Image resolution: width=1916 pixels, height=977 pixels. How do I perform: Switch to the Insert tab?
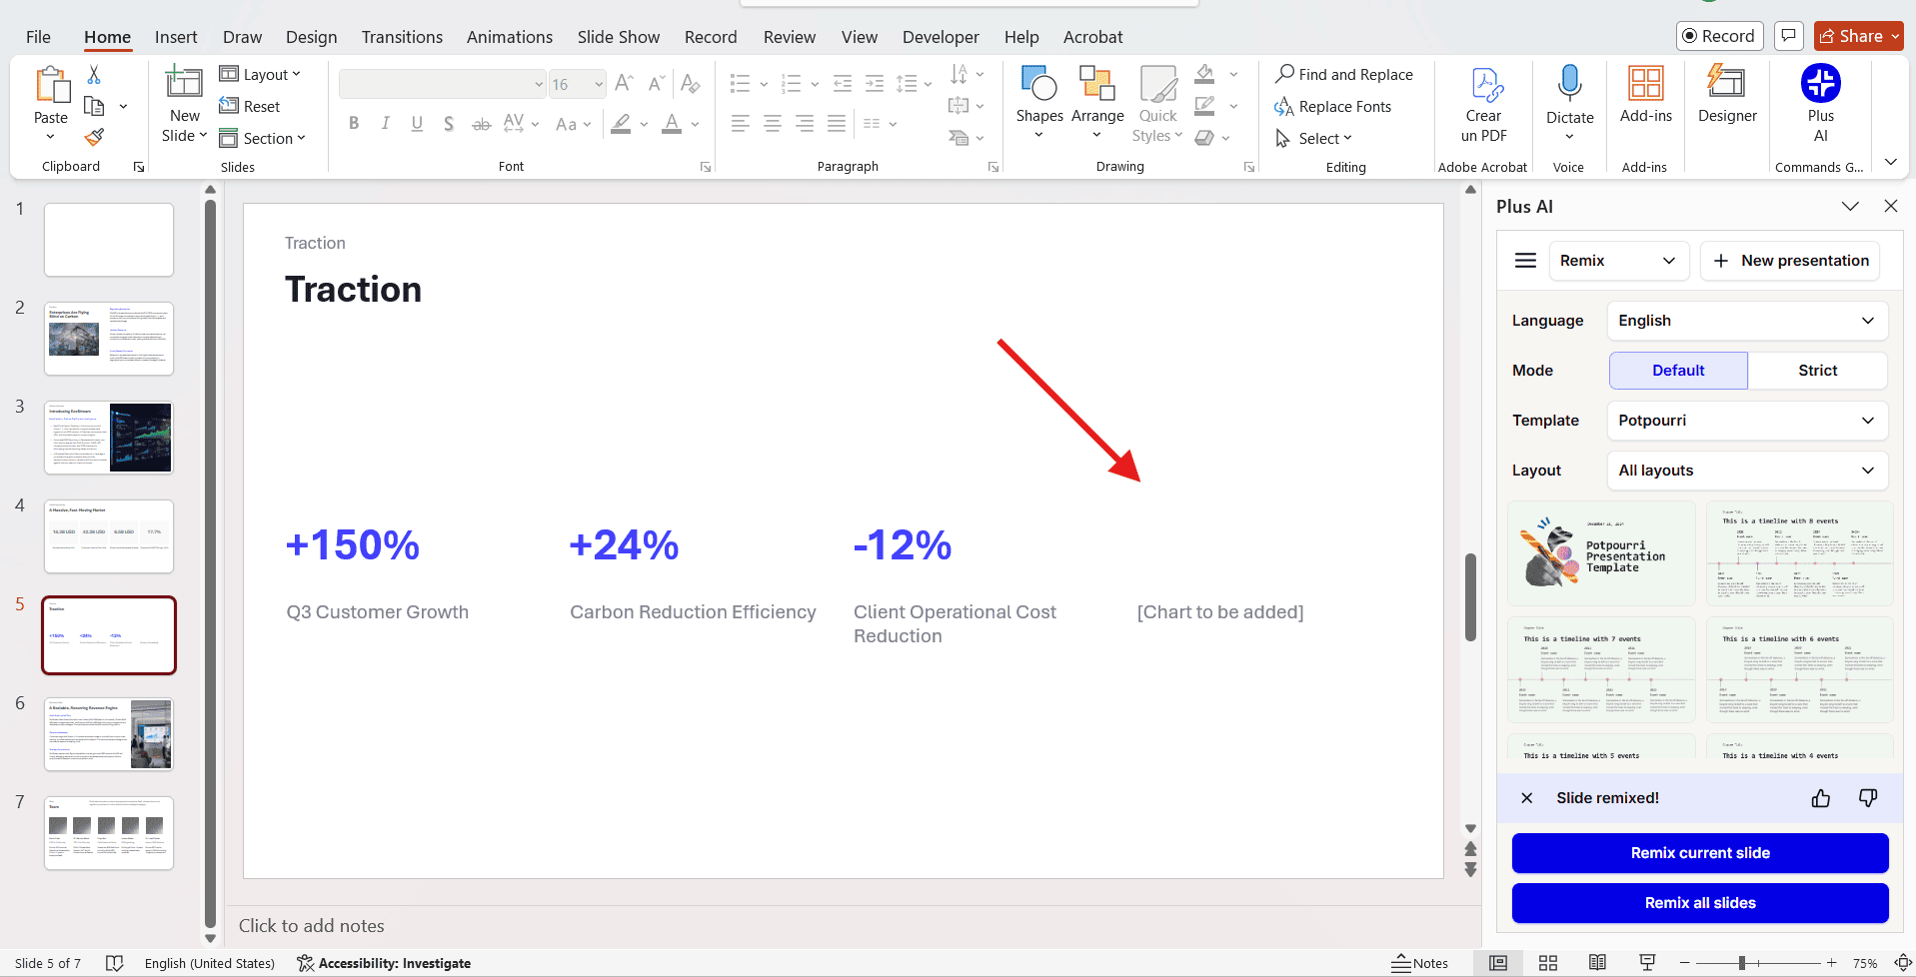pyautogui.click(x=176, y=37)
